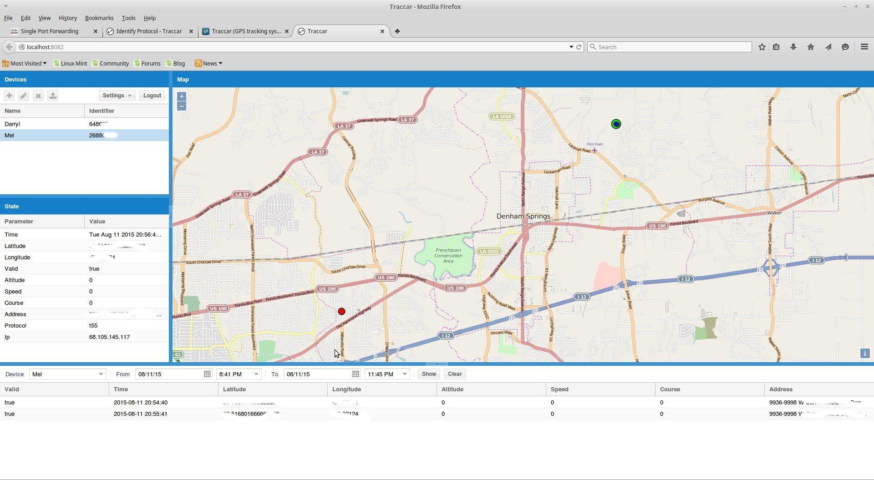Select the Darryl device row
Image resolution: width=874 pixels, height=480 pixels.
[84, 124]
